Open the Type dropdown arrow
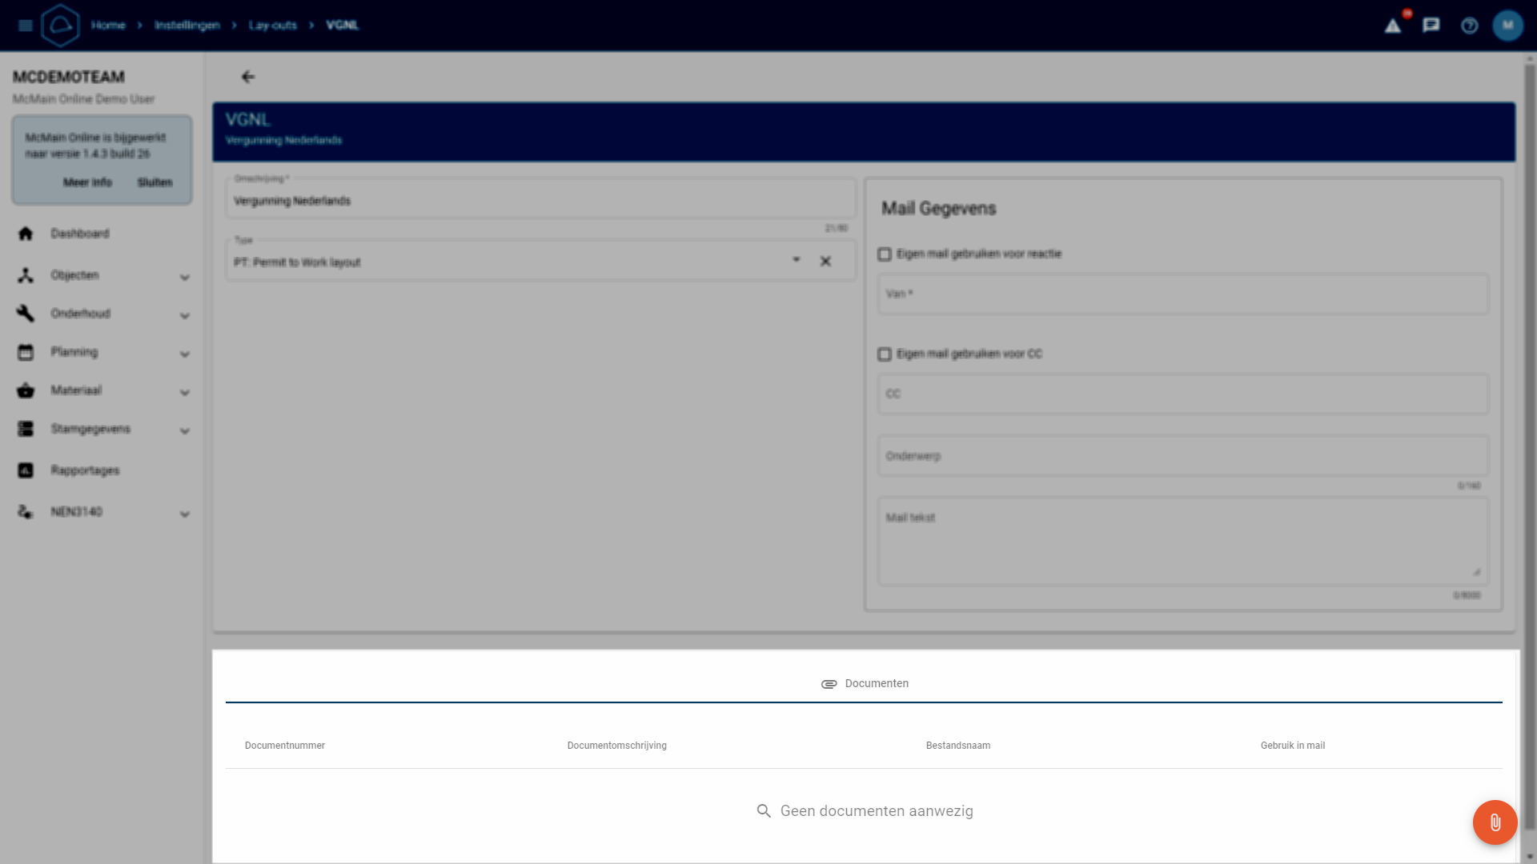The image size is (1537, 864). [796, 260]
